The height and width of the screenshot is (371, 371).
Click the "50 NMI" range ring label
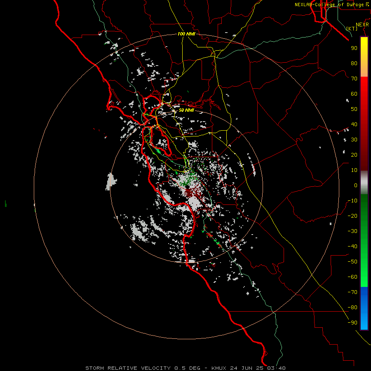[186, 110]
